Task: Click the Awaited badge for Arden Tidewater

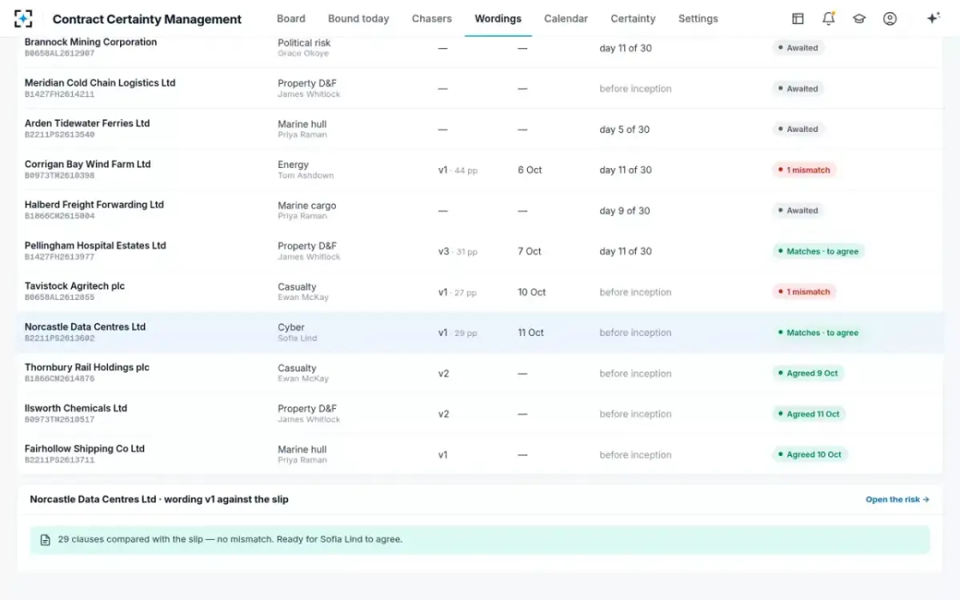Action: coord(798,129)
